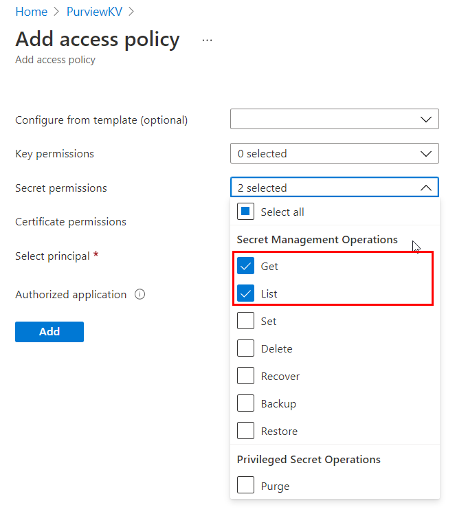Collapse the Secret permissions dropdown
The width and height of the screenshot is (468, 514).
[334, 188]
